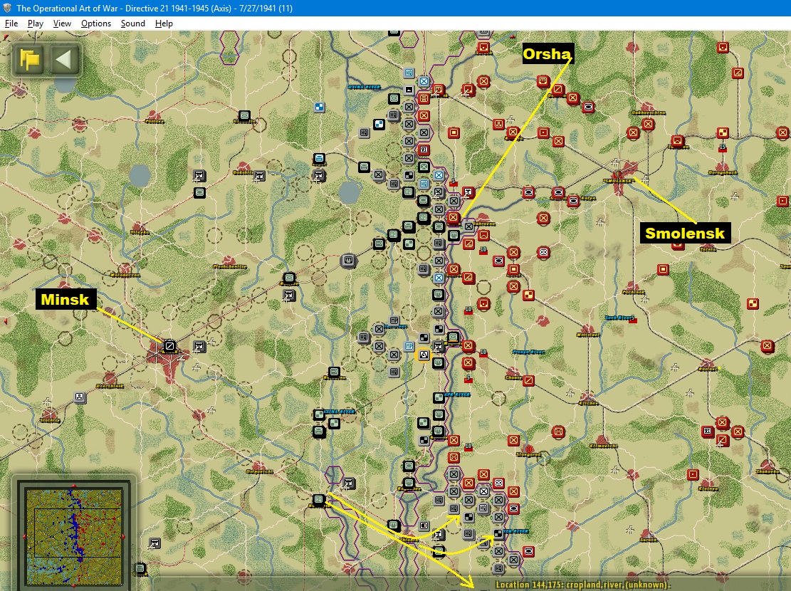Select the light blue HQ counter at top
Screen dimensions: 791x591
tap(409, 73)
